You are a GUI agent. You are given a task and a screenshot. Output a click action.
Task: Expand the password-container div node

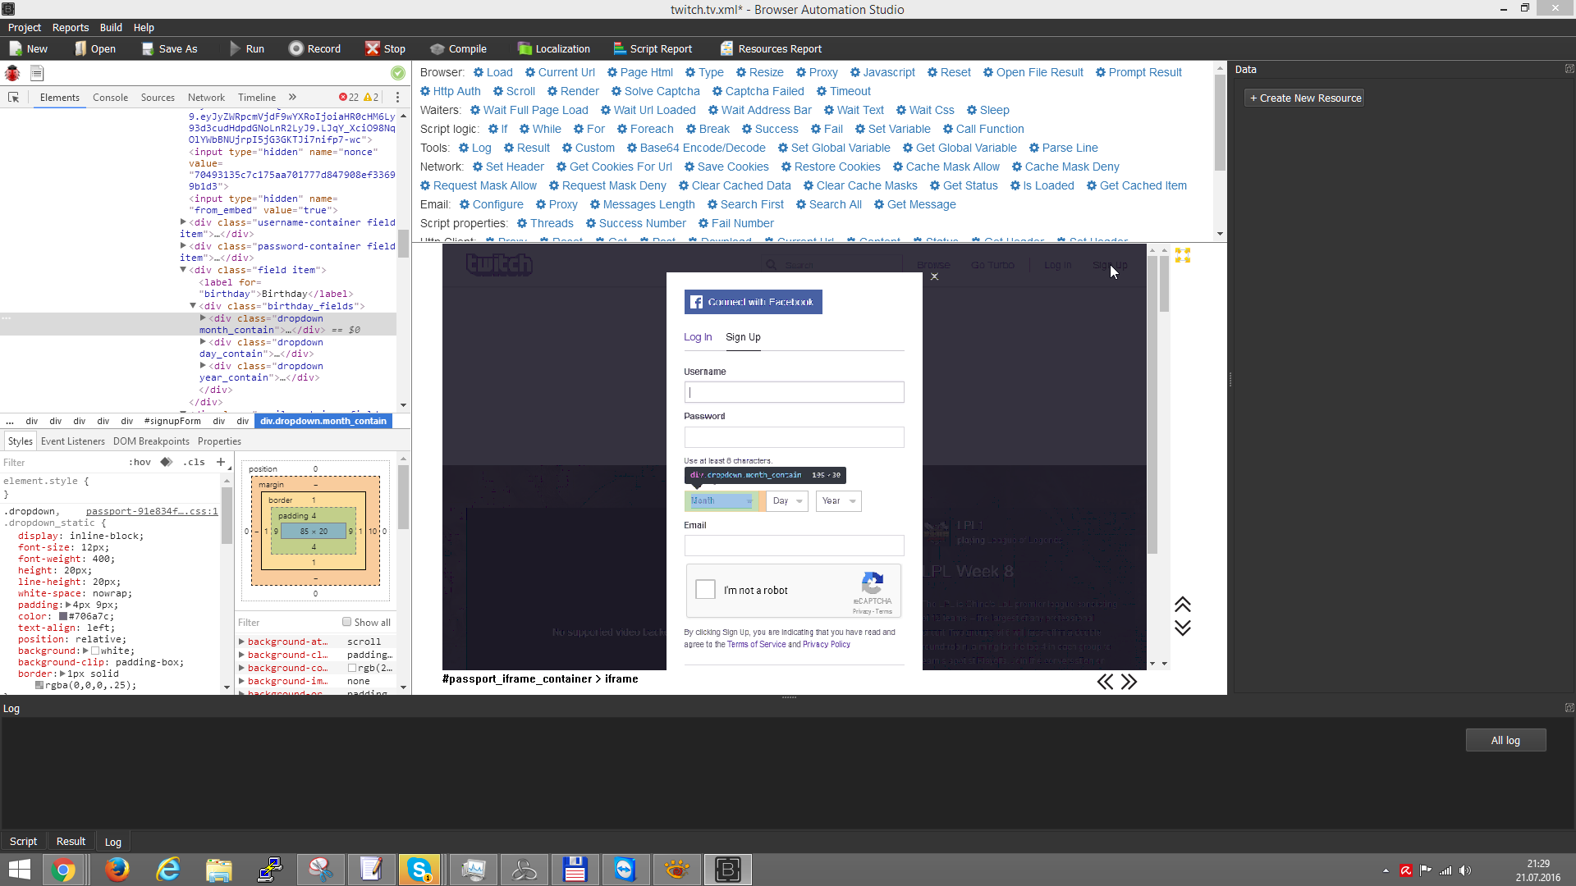(x=183, y=245)
